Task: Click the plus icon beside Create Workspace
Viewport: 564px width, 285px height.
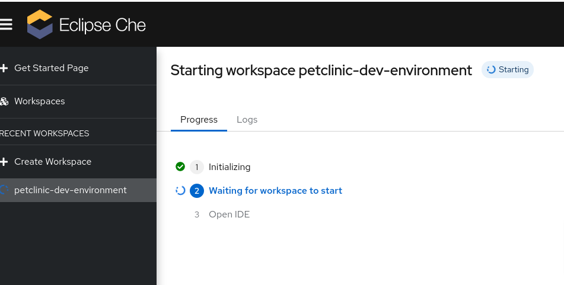Action: 4,162
